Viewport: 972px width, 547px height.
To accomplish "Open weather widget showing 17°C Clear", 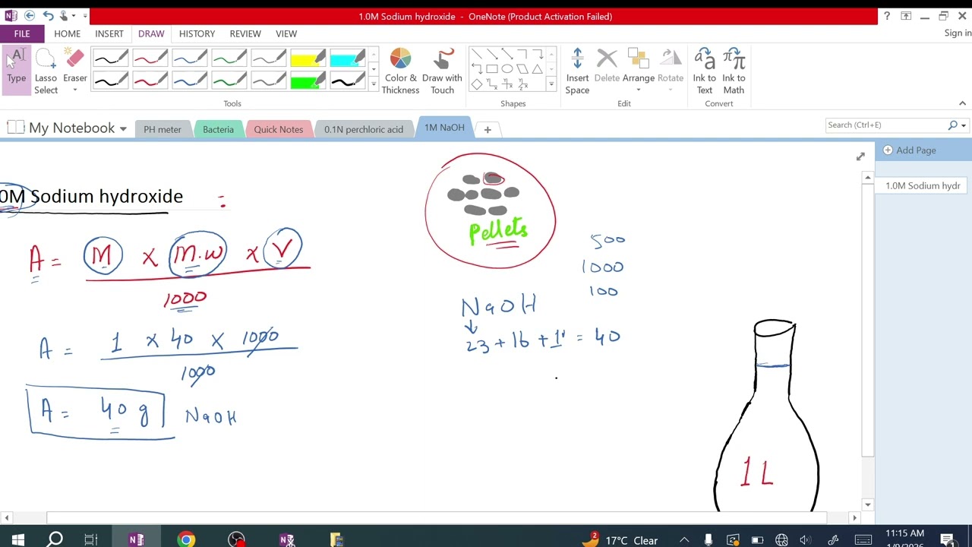I will tap(622, 540).
